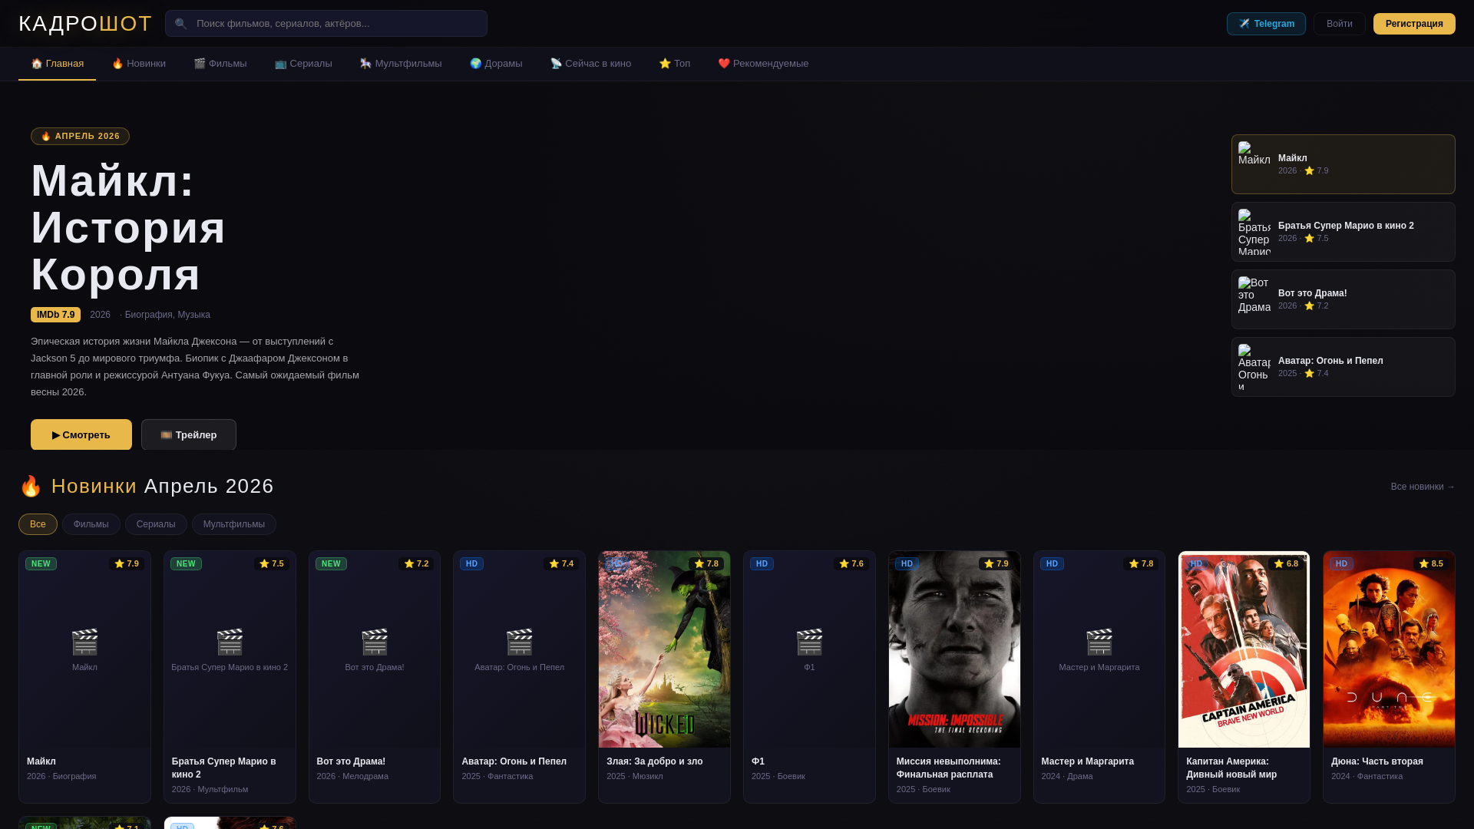Click the КАДРОШОТ site logo

(x=85, y=24)
